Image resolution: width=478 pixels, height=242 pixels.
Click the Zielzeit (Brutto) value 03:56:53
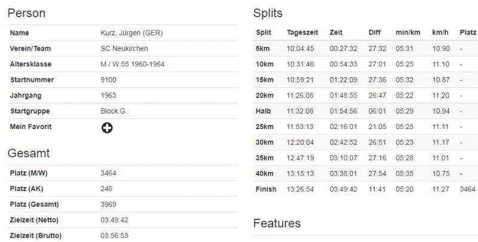[114, 235]
